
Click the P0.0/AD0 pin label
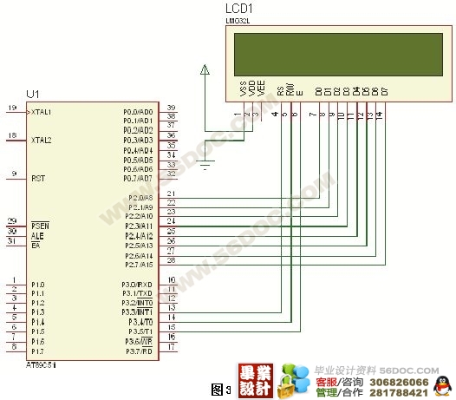[x=138, y=112]
